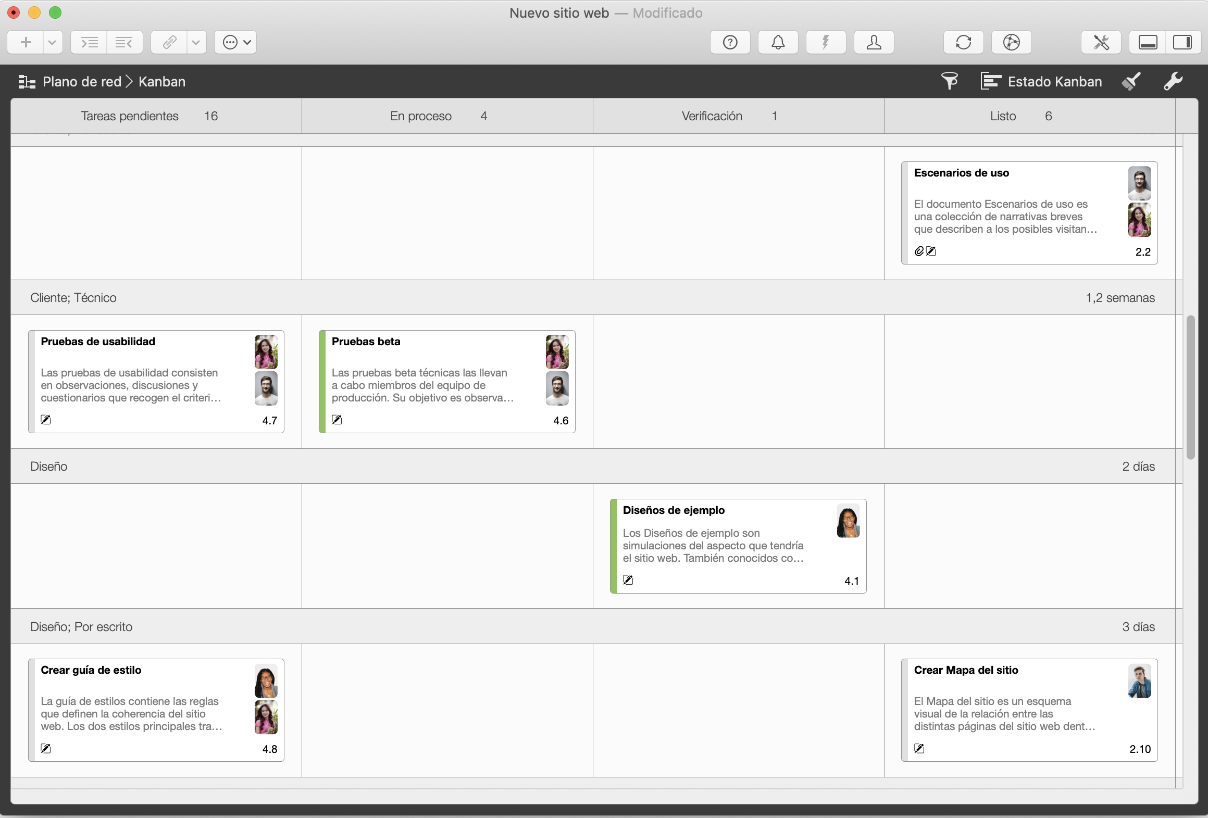Image resolution: width=1208 pixels, height=818 pixels.
Task: Toggle the bottom panel visibility button
Action: (1148, 42)
